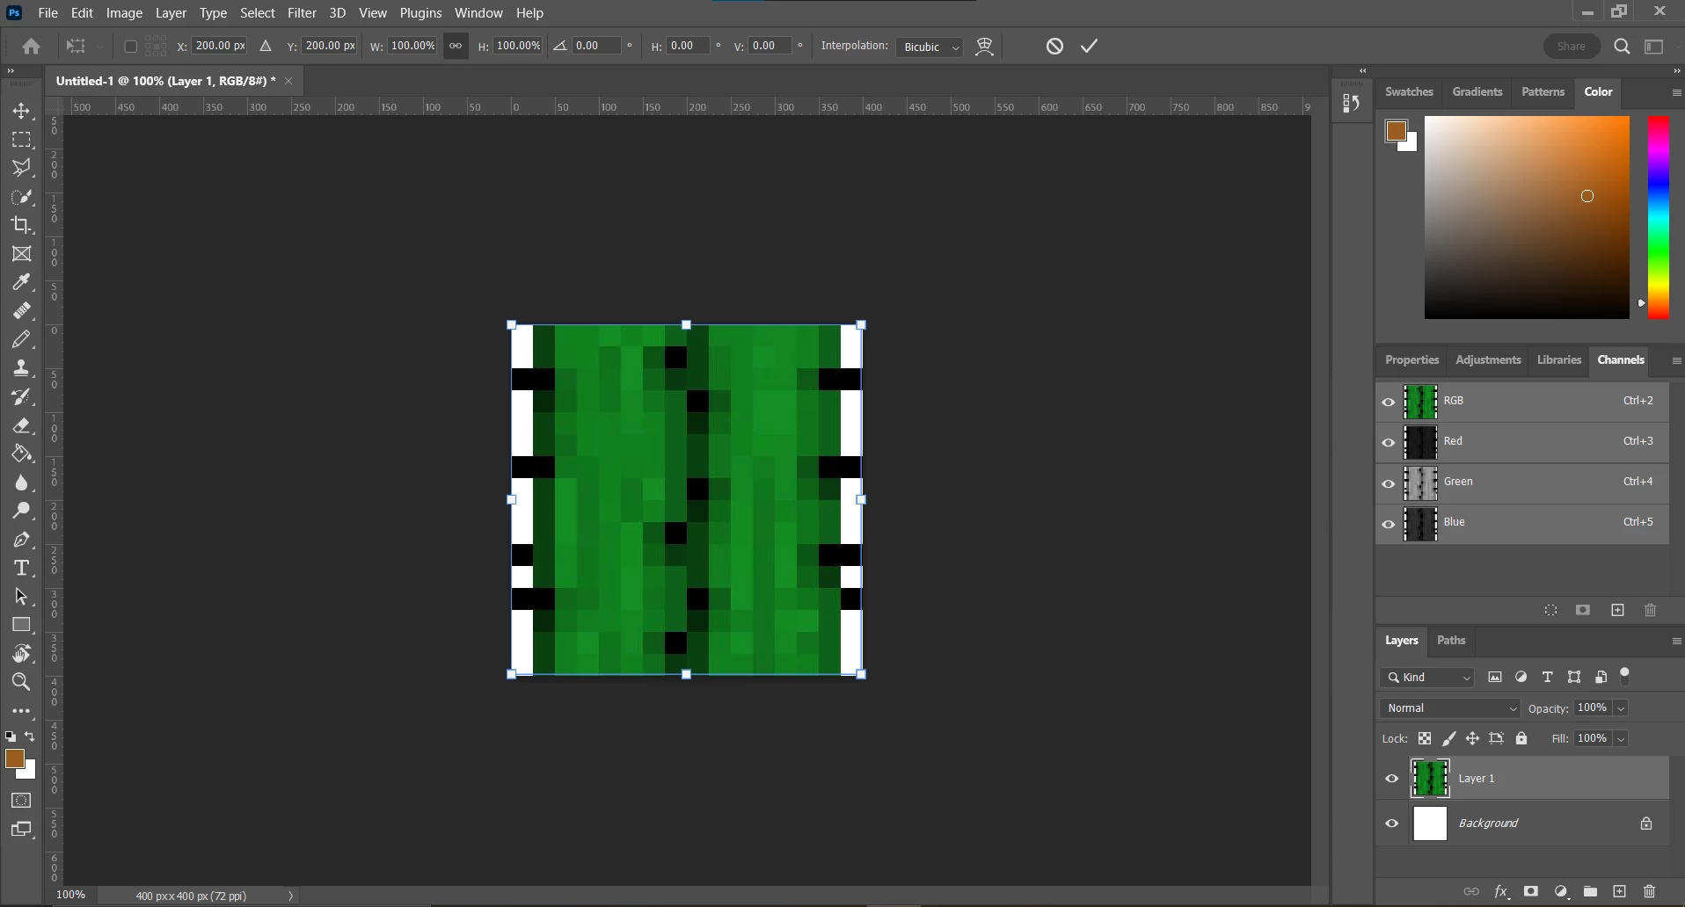Viewport: 1685px width, 907px height.
Task: Switch to the Adjustments tab
Action: click(x=1488, y=359)
